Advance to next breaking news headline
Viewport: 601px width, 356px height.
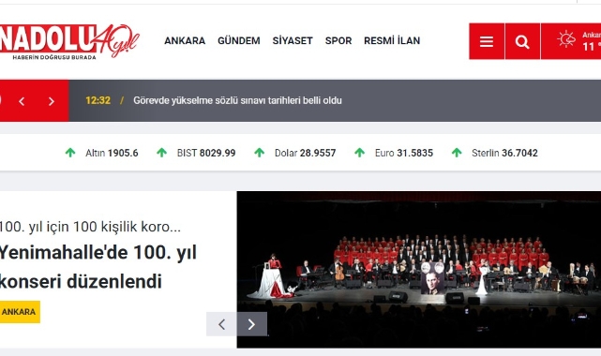click(52, 101)
